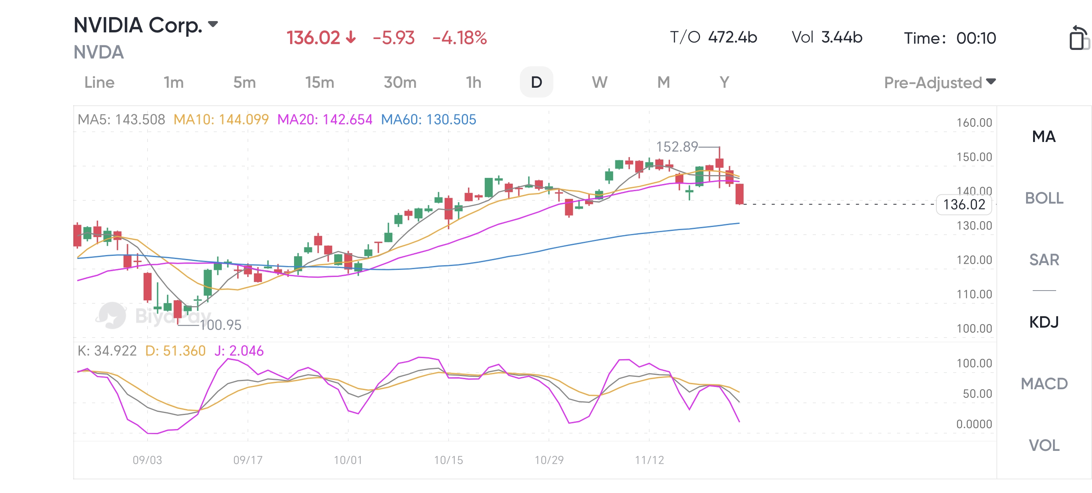Click the last red candlestick near 136.02
This screenshot has height=493, width=1092.
(x=739, y=194)
